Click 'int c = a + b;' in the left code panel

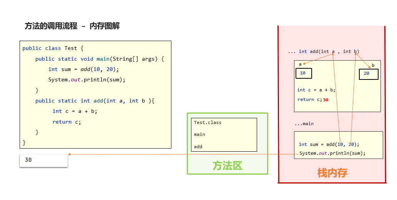[75, 111]
